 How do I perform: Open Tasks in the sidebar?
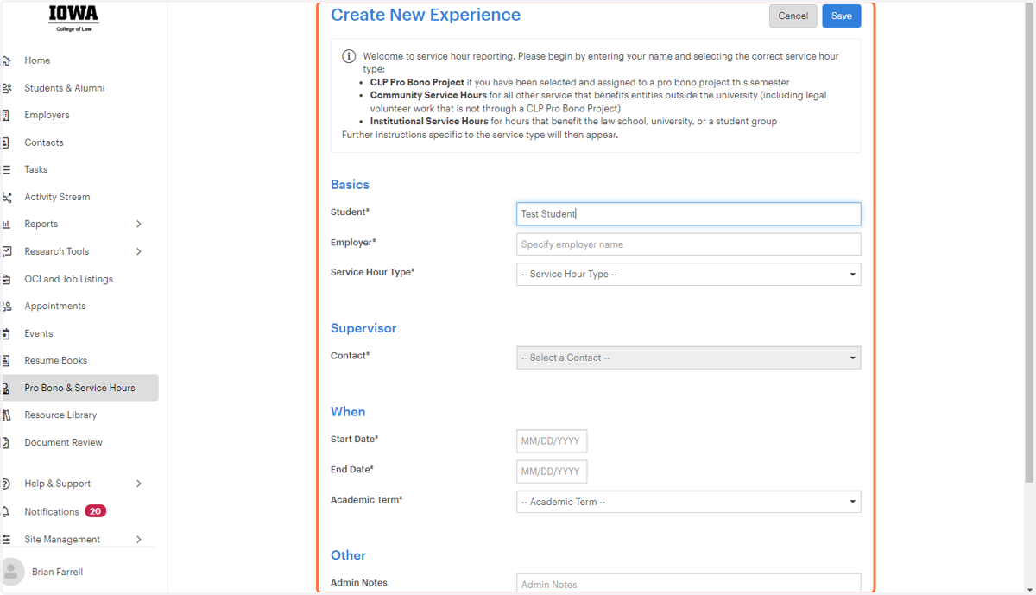pos(35,169)
